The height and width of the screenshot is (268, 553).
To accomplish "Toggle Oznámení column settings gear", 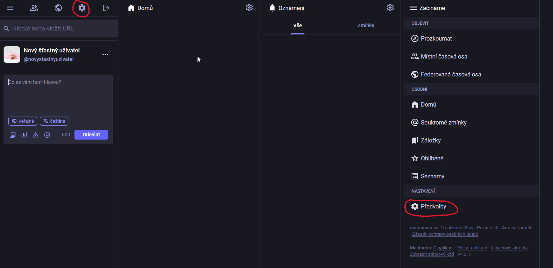I will (x=390, y=8).
